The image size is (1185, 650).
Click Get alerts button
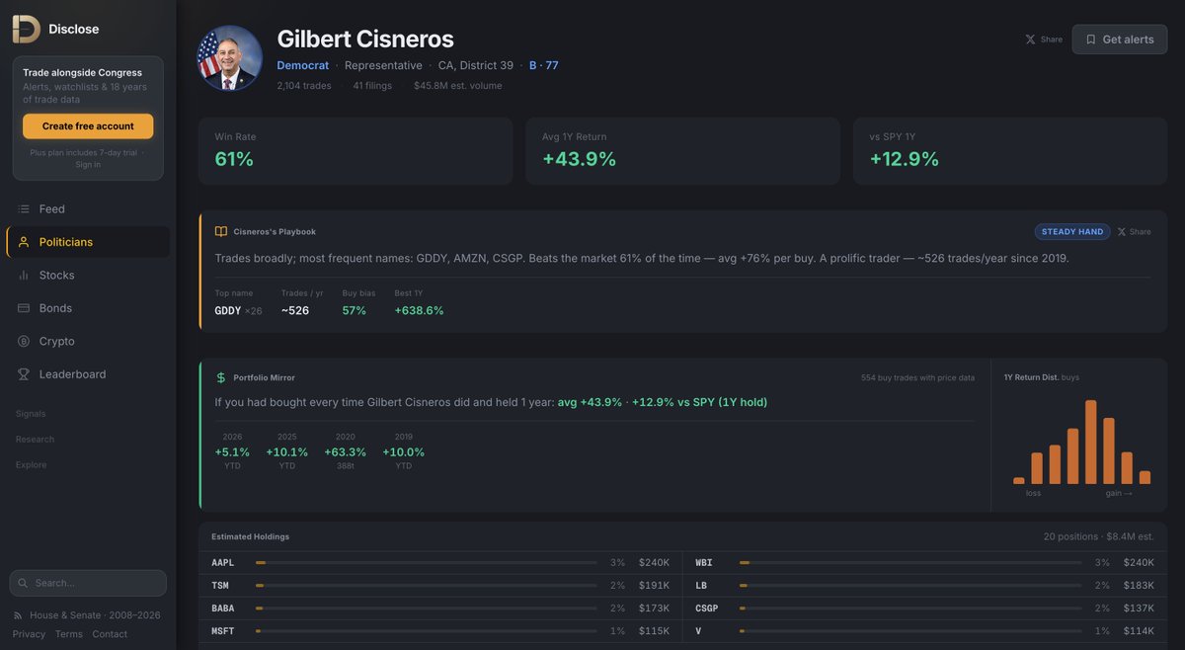(x=1120, y=40)
